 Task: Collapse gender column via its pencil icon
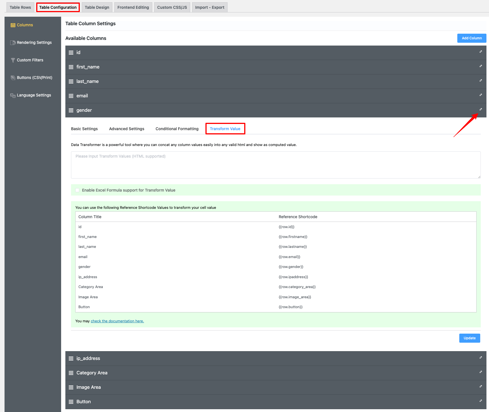tap(481, 109)
